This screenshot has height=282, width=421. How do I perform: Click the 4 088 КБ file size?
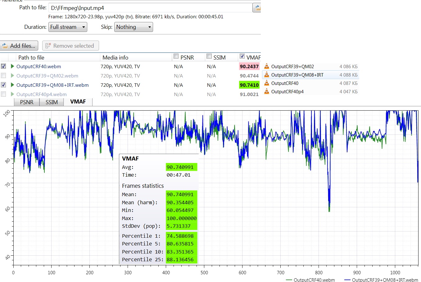[x=348, y=75]
